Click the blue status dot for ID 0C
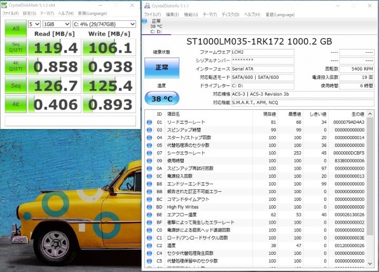This screenshot has width=379, height=272. pyautogui.click(x=149, y=176)
